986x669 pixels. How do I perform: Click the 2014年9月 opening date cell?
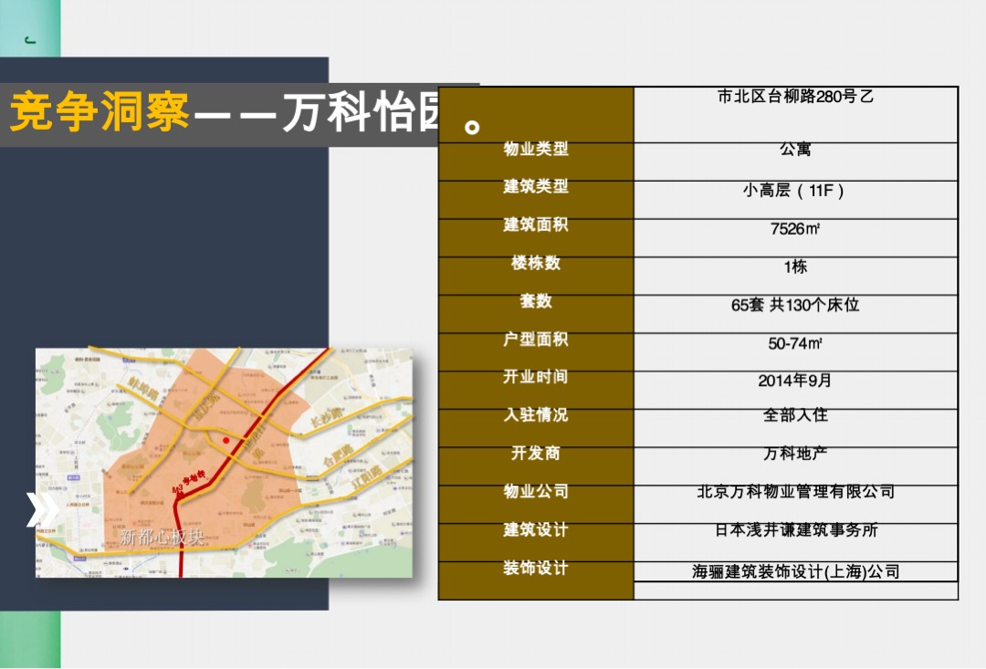(794, 379)
